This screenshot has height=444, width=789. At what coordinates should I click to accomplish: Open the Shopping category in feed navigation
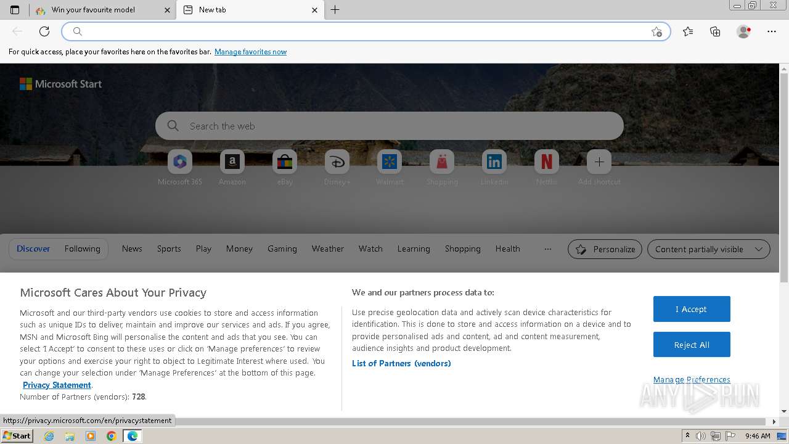[x=463, y=249]
